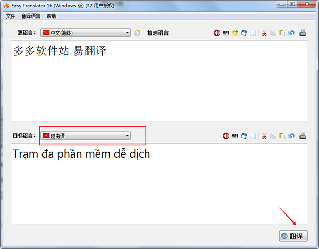The image size is (319, 249).
Task: Open the 帮助 menu
Action: click(51, 16)
